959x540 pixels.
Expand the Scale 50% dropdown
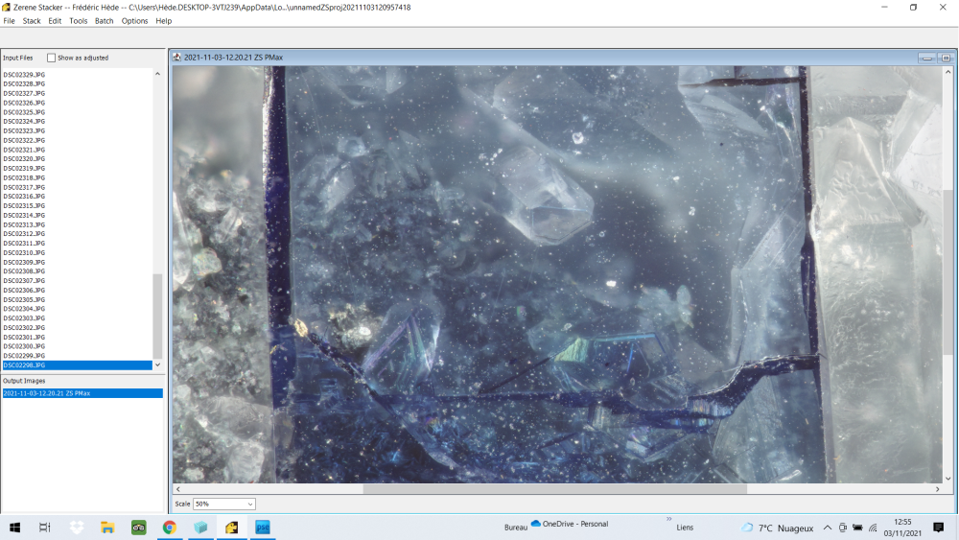click(x=224, y=504)
